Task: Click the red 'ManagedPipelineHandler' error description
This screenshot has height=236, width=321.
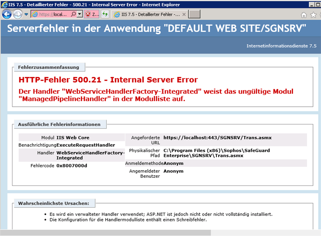Action: pyautogui.click(x=156, y=95)
